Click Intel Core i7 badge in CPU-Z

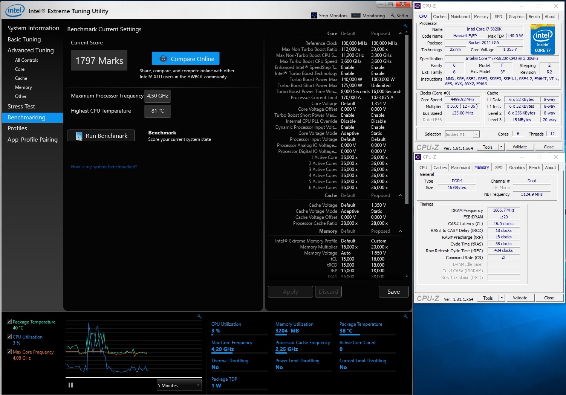point(543,39)
